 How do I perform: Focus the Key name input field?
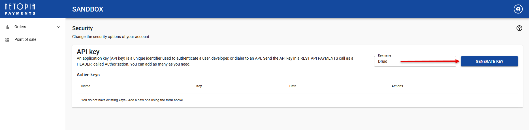[x=391, y=61]
